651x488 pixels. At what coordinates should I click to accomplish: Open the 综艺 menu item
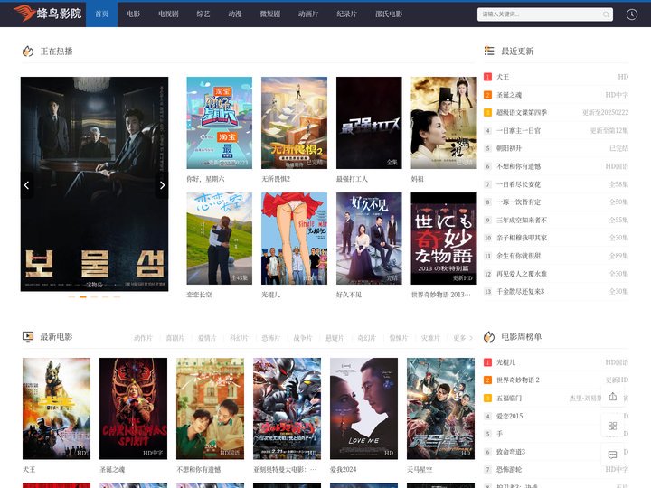[x=203, y=14]
